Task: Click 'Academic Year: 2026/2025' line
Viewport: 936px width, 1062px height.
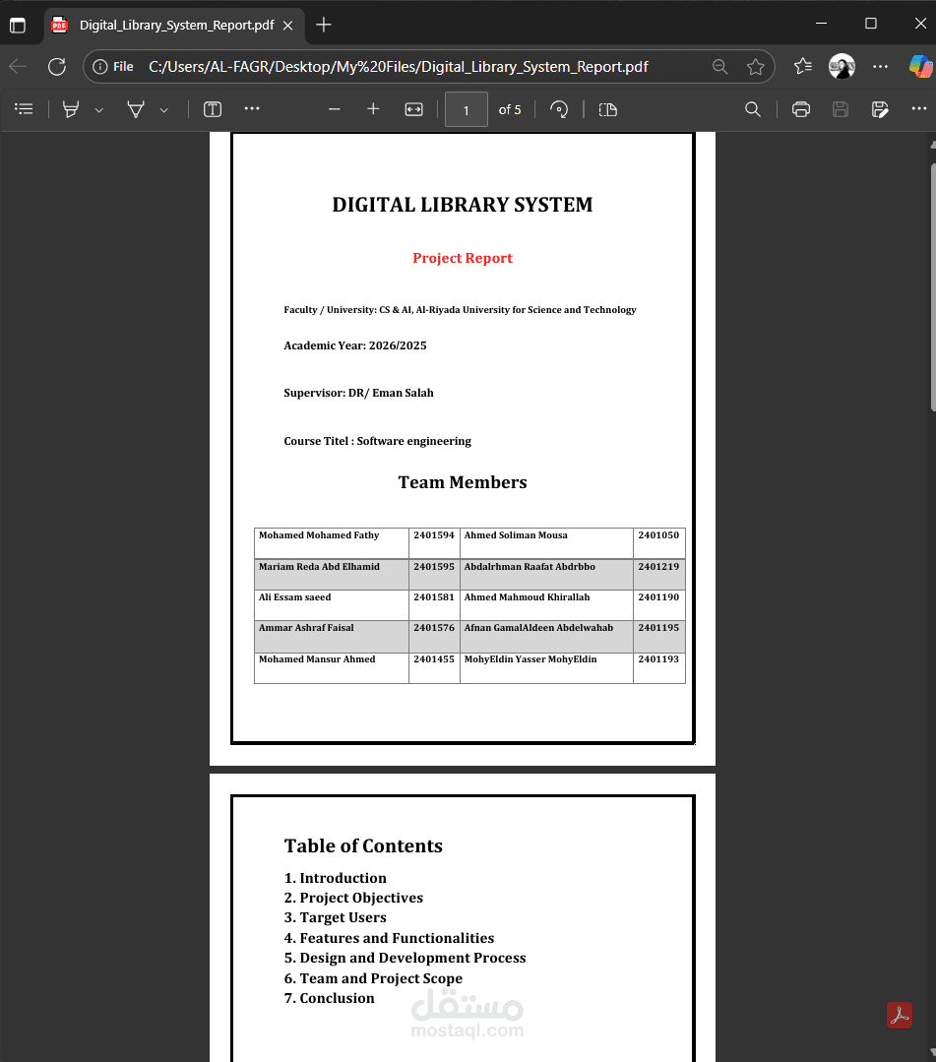Action: 355,345
